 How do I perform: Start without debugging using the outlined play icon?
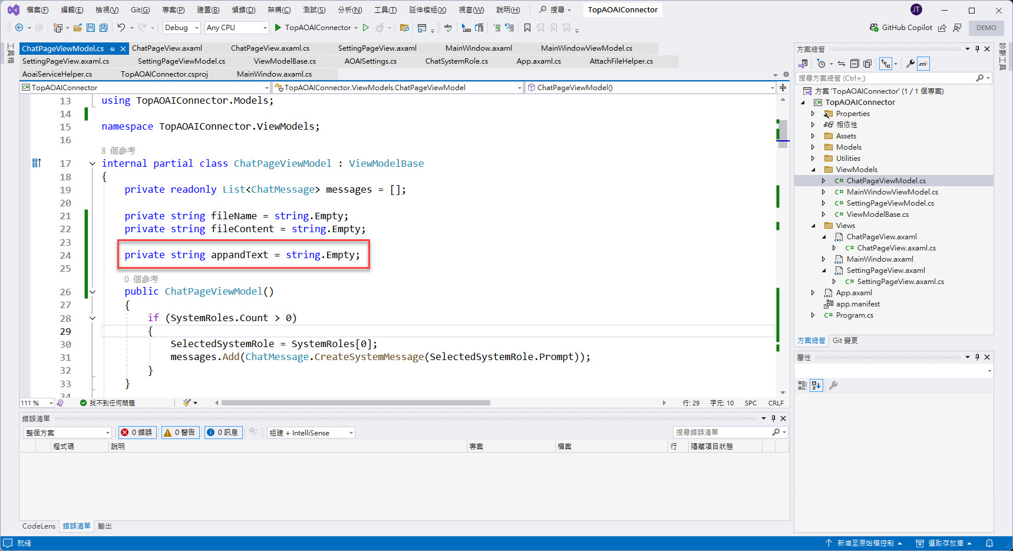click(366, 28)
